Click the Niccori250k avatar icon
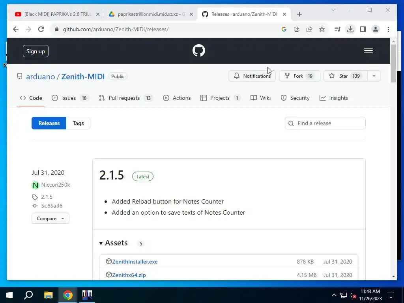The image size is (404, 303). tap(35, 185)
